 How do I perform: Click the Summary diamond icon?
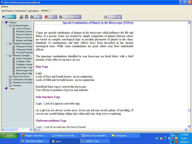[10, 86]
